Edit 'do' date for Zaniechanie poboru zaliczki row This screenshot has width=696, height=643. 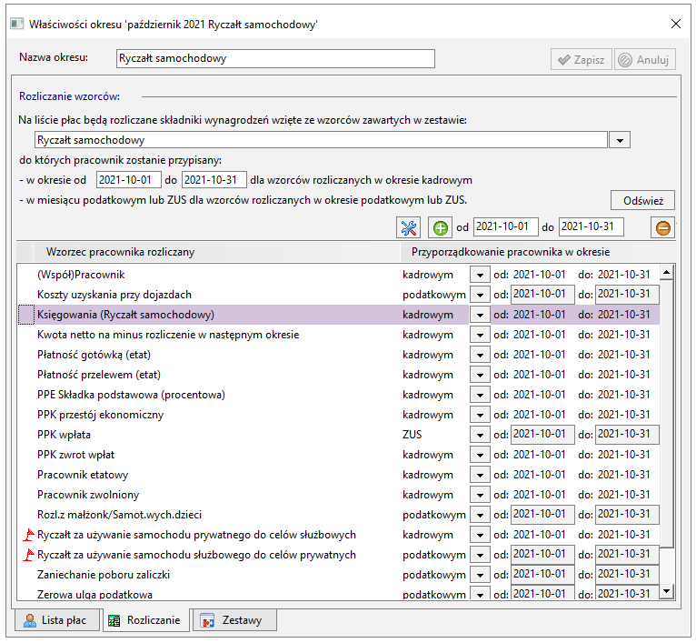tap(627, 575)
